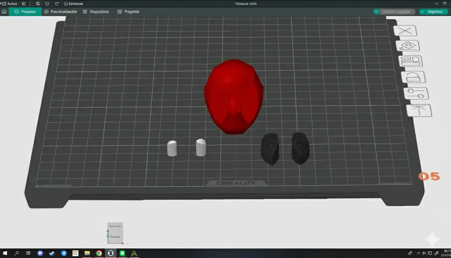Click the grayed-out slice plate button
This screenshot has height=258, width=451.
coord(397,12)
